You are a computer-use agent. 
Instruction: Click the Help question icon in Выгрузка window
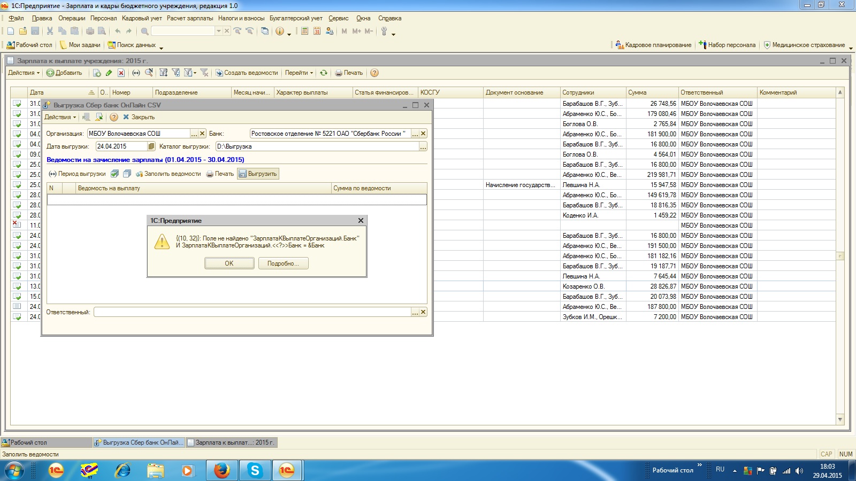pyautogui.click(x=114, y=117)
